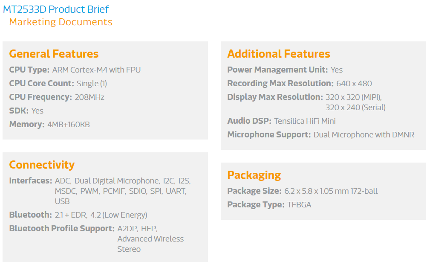Select the Power Management Unit label
The height and width of the screenshot is (262, 427).
277,70
